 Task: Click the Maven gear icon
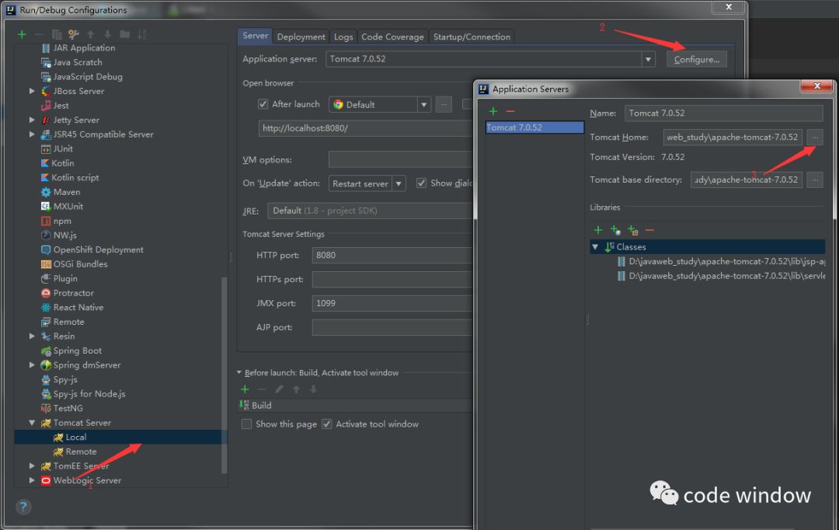(46, 192)
